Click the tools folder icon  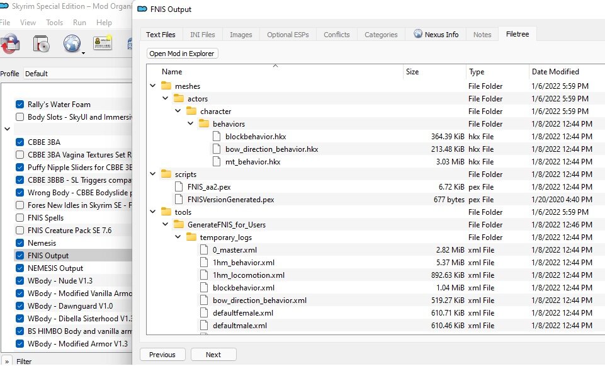tap(166, 212)
